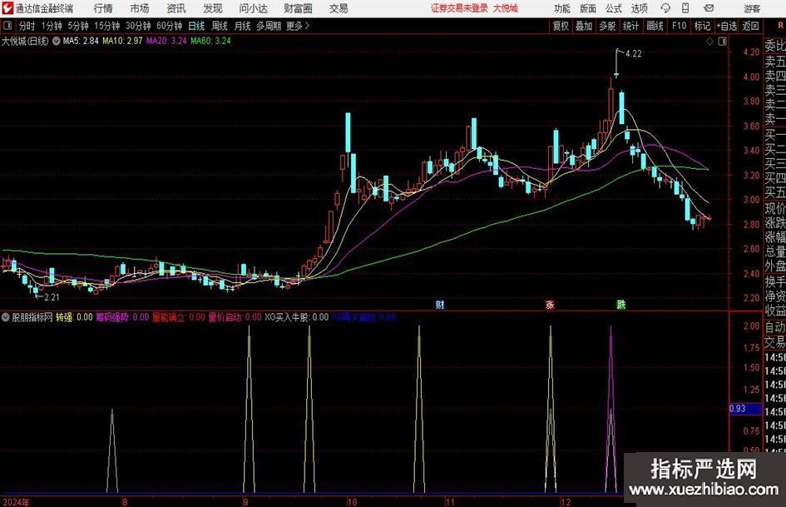Click the 复权 toolbar button
Screen dimensions: 786x507
[561, 26]
